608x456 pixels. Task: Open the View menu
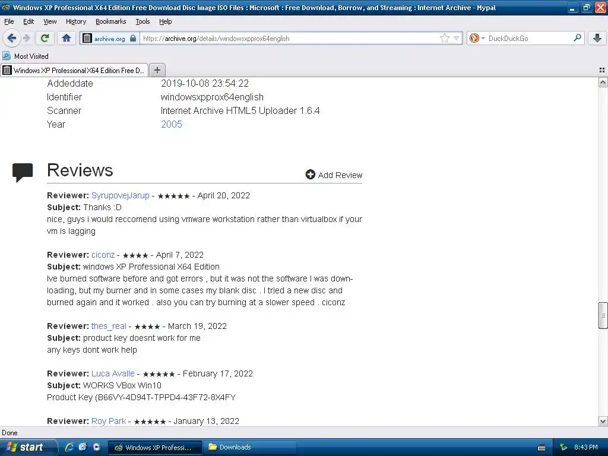(x=50, y=21)
